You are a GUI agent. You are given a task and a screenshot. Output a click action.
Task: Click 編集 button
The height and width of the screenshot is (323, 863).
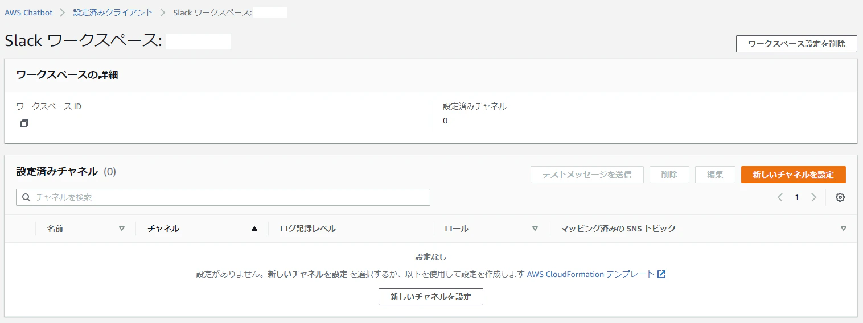click(x=715, y=175)
